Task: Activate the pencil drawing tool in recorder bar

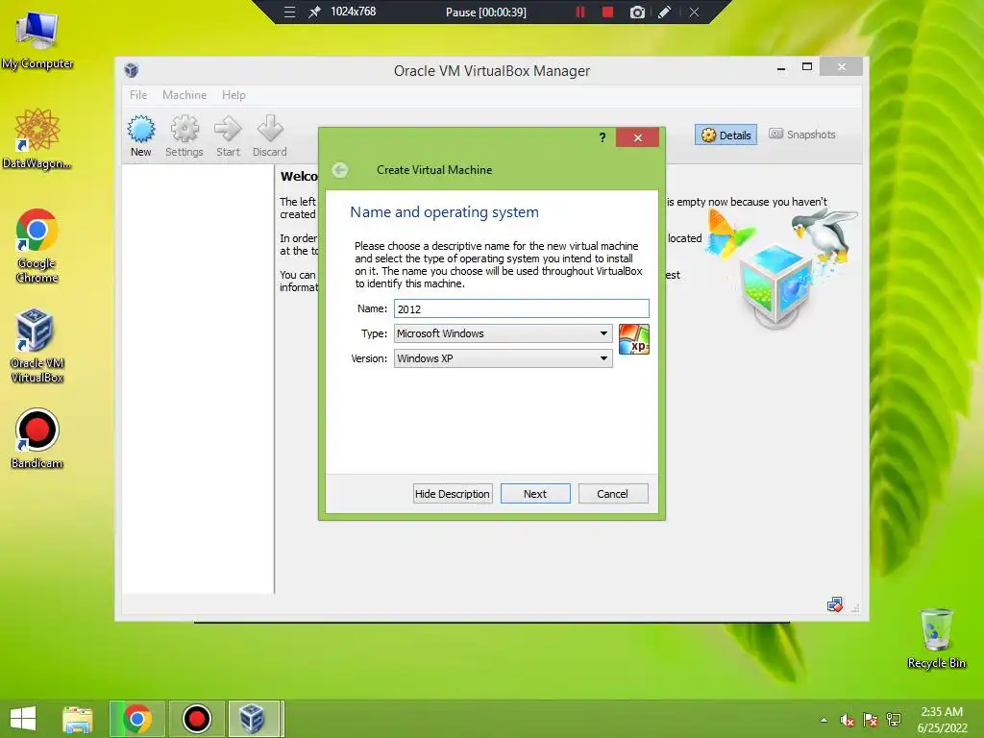Action: coord(665,12)
